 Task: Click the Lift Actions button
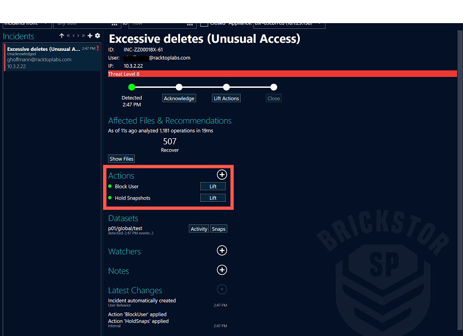(226, 98)
